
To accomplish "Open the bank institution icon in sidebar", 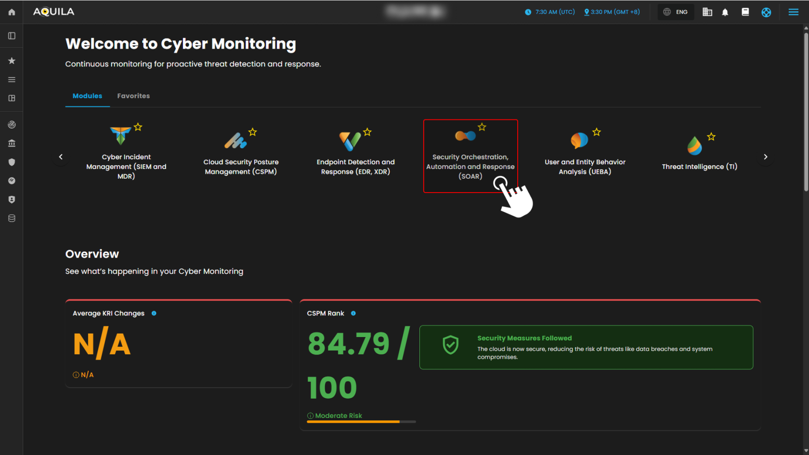I will coord(12,143).
